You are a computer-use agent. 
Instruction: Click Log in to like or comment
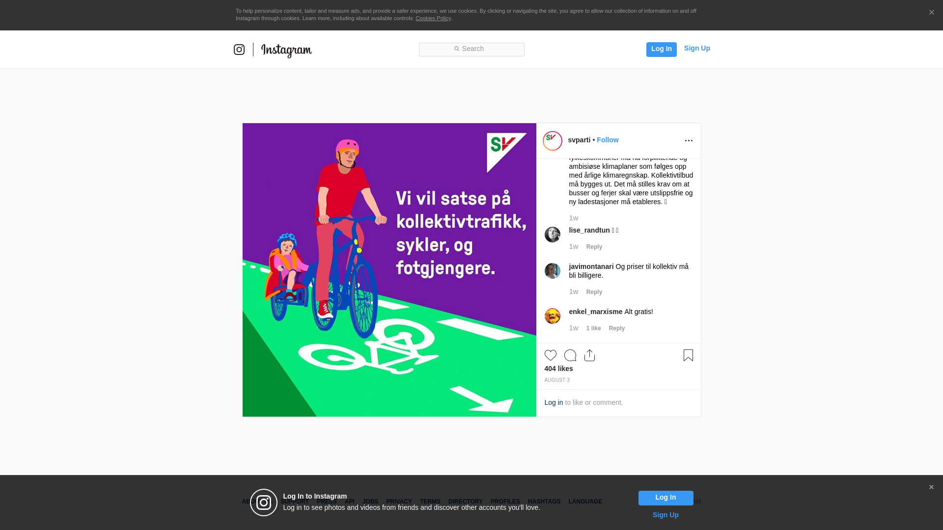[554, 402]
